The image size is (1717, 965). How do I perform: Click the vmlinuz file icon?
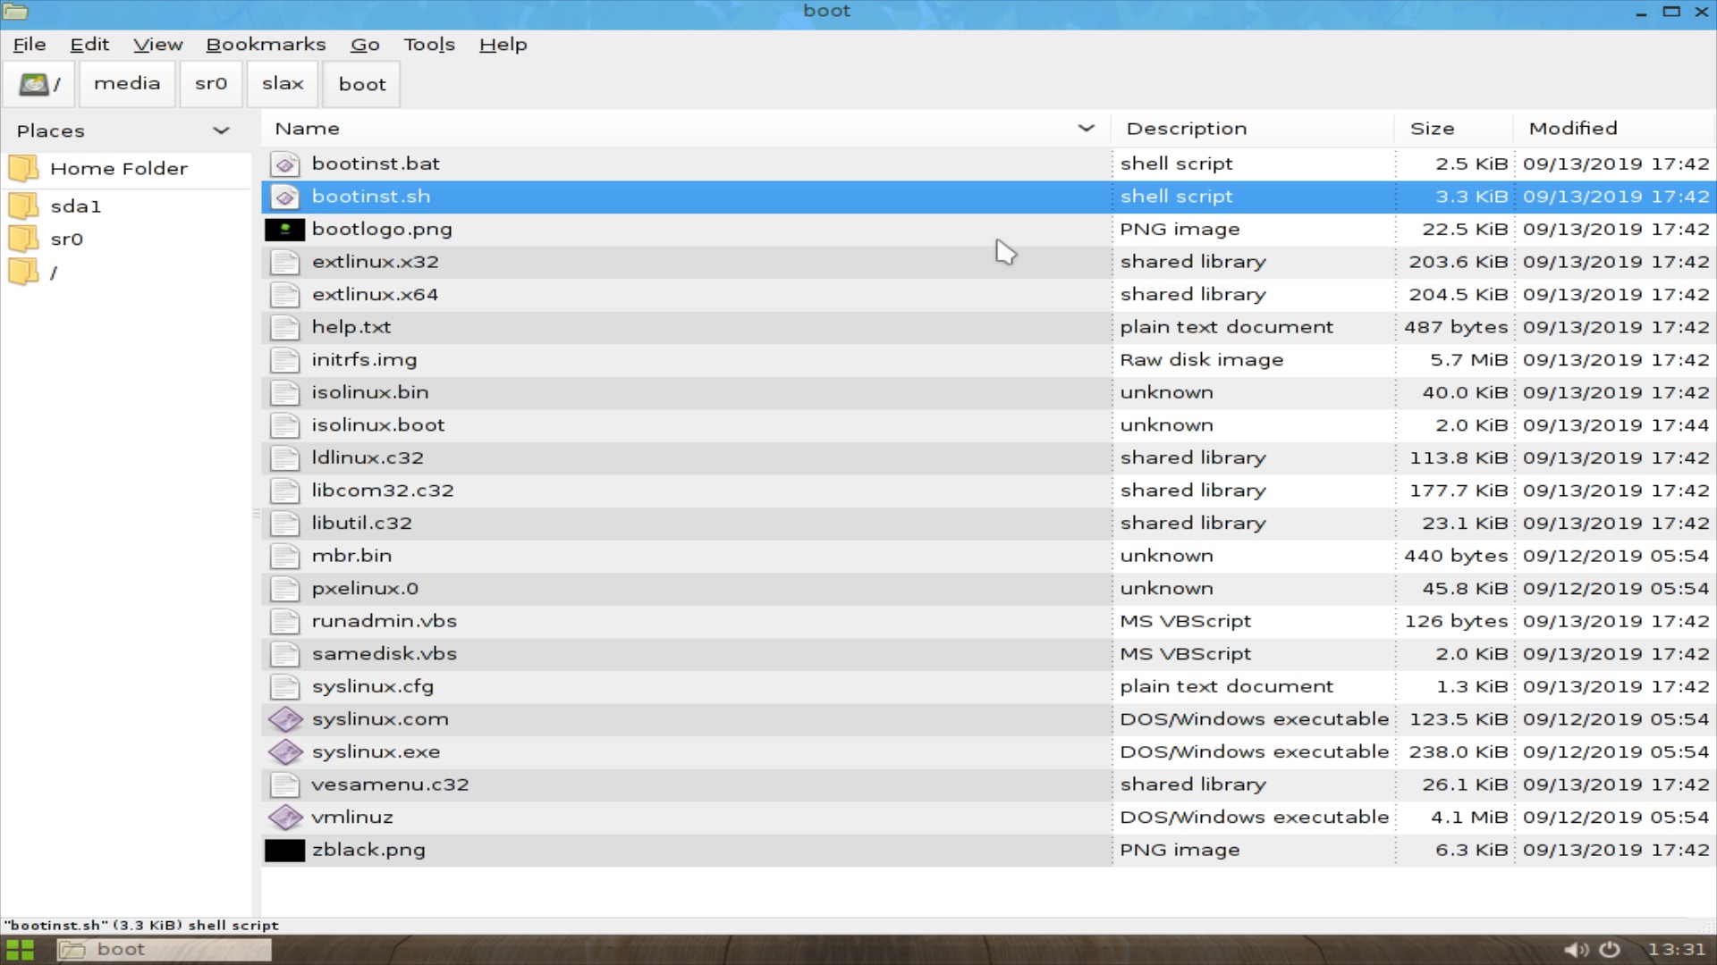coord(285,818)
